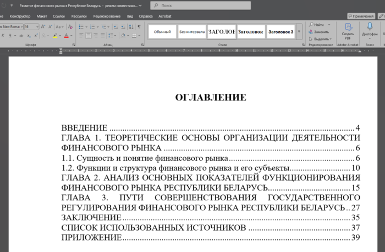
Task: Apply red font color
Action: tap(67, 36)
